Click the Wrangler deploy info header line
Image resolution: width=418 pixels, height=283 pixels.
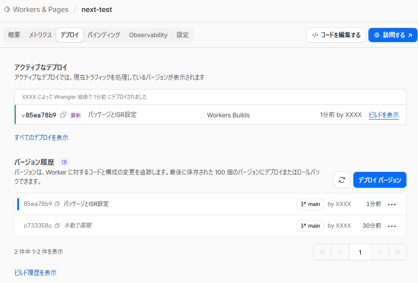click(x=84, y=97)
